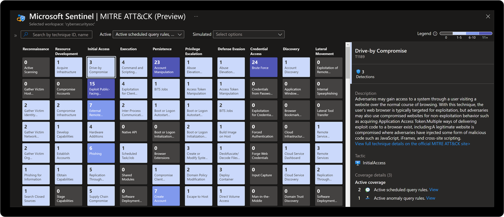The height and width of the screenshot is (217, 504).
Task: Select the Compromise Accounts tile
Action: coord(69,88)
